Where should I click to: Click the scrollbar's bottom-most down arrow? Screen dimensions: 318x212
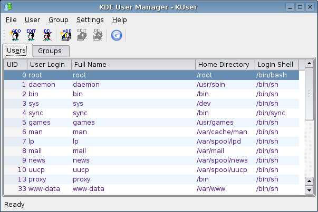(x=310, y=190)
